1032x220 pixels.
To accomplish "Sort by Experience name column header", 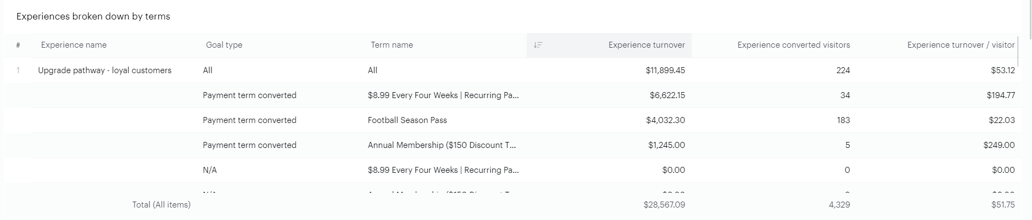I will [x=74, y=45].
